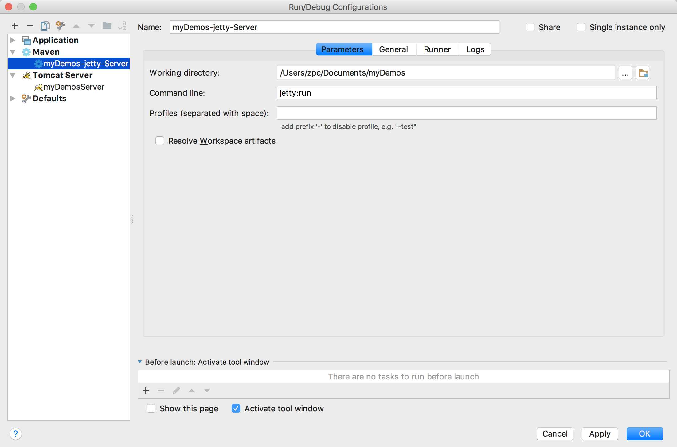Image resolution: width=677 pixels, height=447 pixels.
Task: Add a before-launch task
Action: tap(146, 391)
